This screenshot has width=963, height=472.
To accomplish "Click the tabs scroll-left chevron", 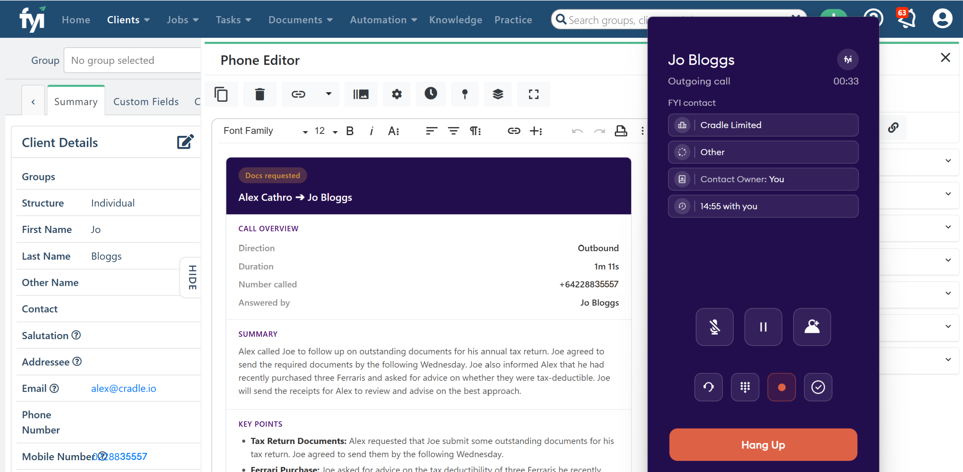I will (x=33, y=101).
